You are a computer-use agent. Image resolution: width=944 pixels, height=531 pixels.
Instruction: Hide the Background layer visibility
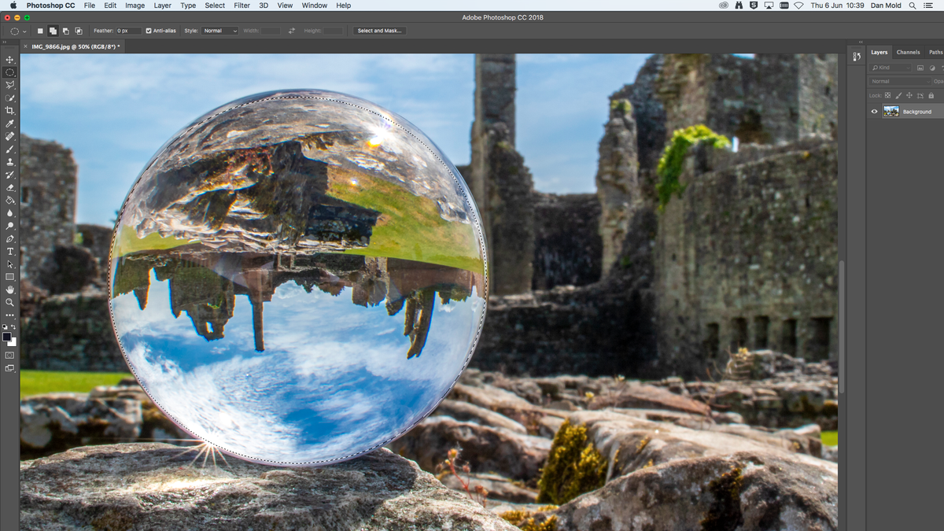click(x=874, y=111)
